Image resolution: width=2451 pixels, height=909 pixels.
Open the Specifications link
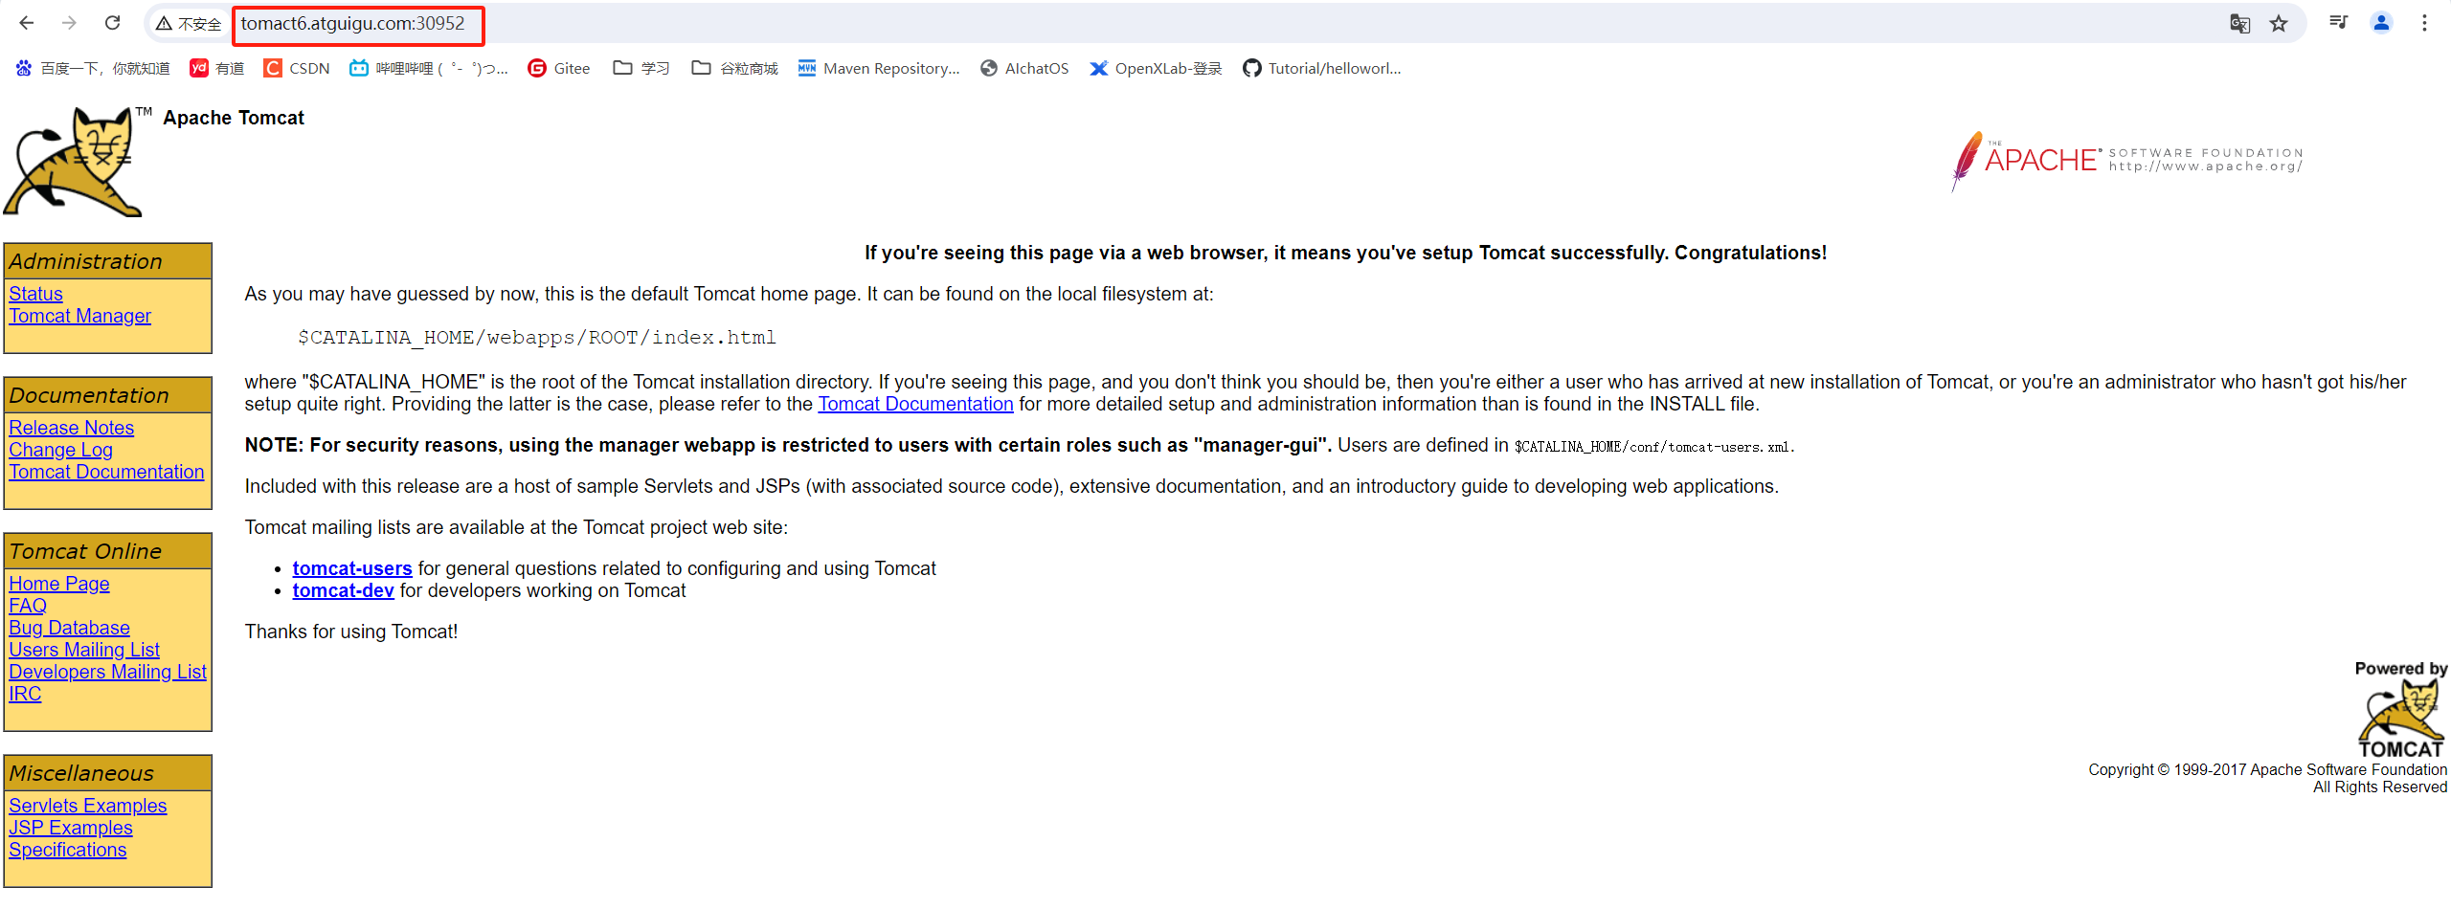68,850
